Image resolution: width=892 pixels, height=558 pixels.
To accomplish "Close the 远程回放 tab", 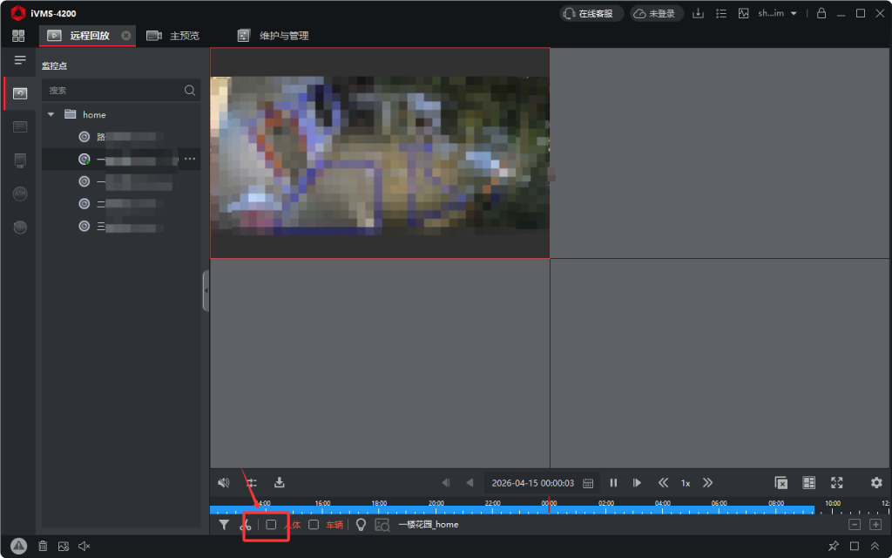I will (126, 36).
